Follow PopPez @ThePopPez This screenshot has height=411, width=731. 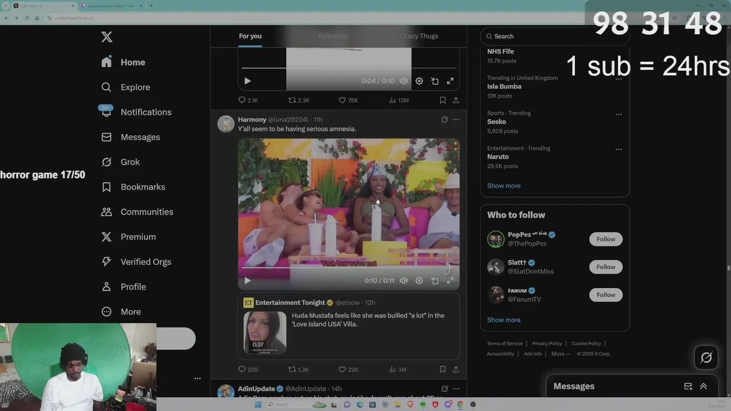[606, 239]
